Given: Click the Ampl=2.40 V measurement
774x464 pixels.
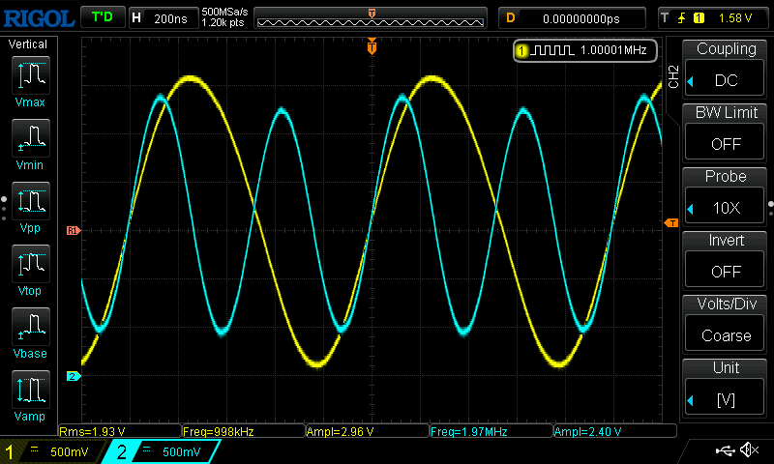Looking at the screenshot, I should pos(588,432).
